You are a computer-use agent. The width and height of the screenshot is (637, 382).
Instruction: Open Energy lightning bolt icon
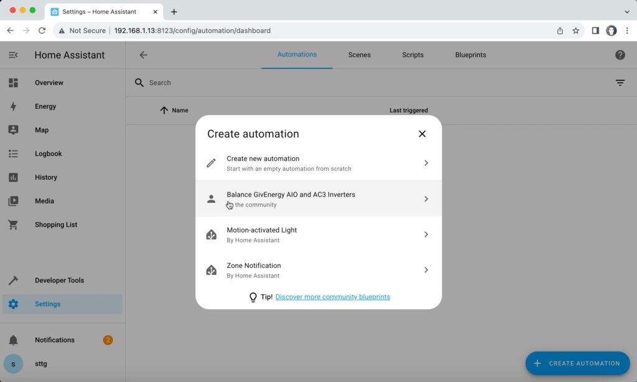(x=13, y=106)
